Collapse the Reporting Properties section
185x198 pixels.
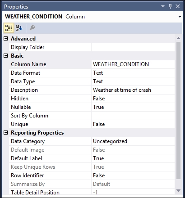point(6,133)
